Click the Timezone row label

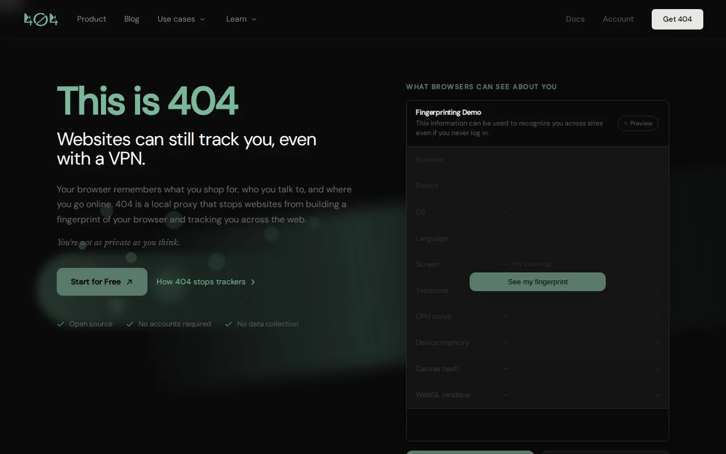tap(432, 290)
